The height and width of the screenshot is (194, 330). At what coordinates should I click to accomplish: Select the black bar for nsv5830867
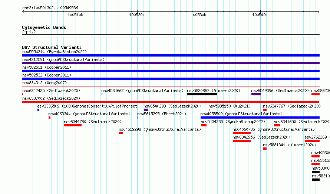[202, 94]
